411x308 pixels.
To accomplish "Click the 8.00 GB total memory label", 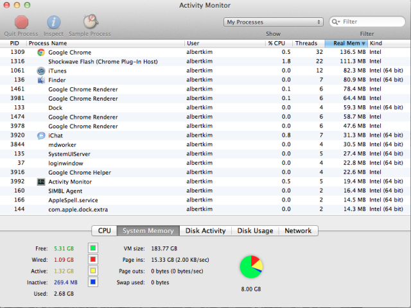I will [x=251, y=289].
